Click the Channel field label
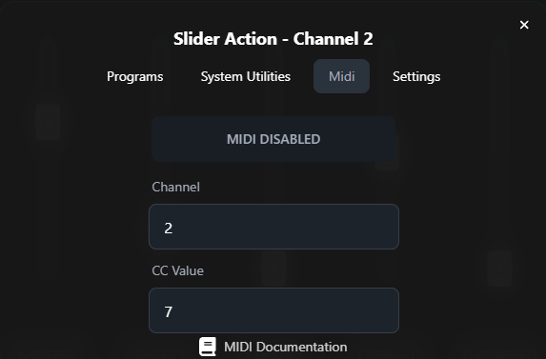Image resolution: width=546 pixels, height=359 pixels. pos(176,188)
